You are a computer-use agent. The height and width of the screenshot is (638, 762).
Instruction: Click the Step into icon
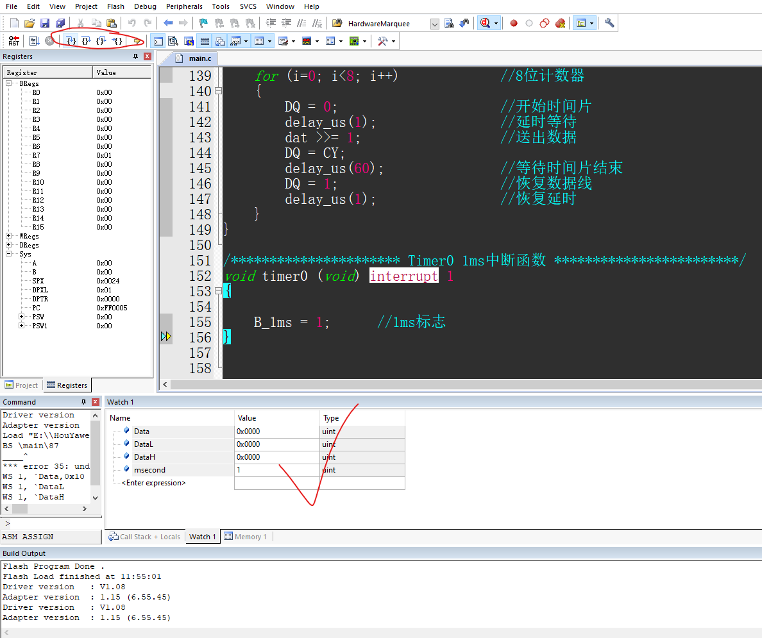[71, 41]
